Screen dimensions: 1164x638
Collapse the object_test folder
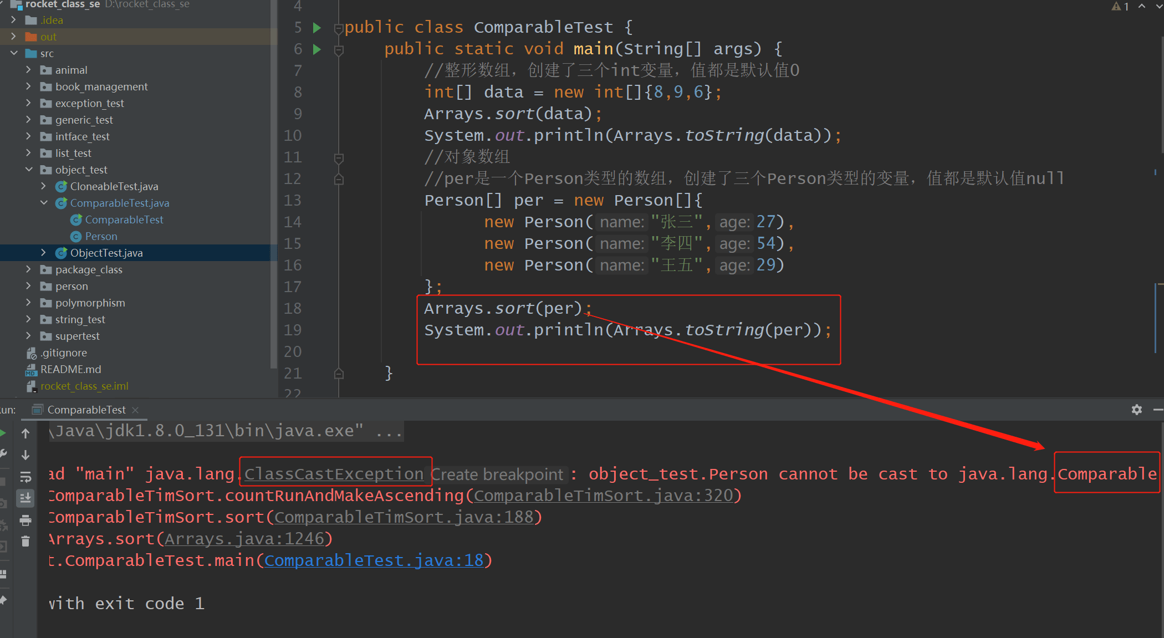[x=29, y=170]
